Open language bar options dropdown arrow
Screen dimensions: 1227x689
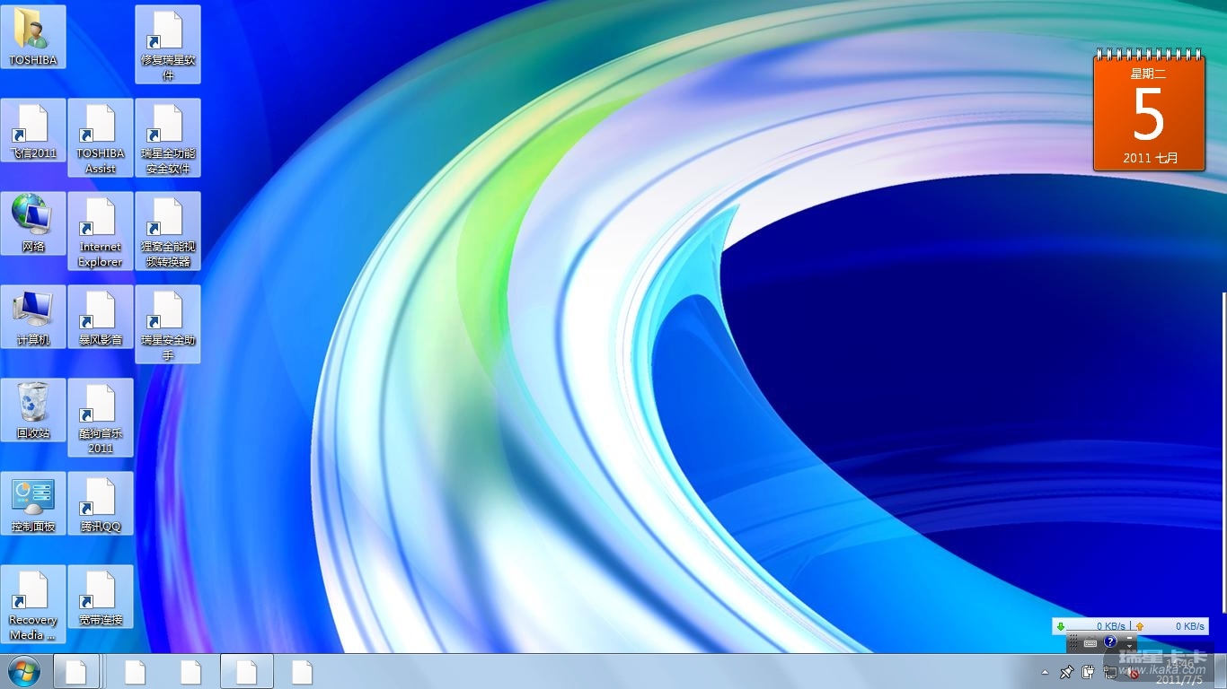[1129, 644]
